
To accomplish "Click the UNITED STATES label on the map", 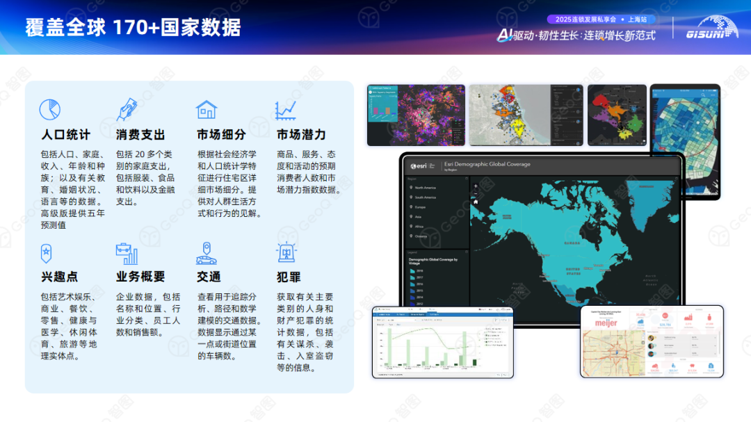I will coord(573,271).
